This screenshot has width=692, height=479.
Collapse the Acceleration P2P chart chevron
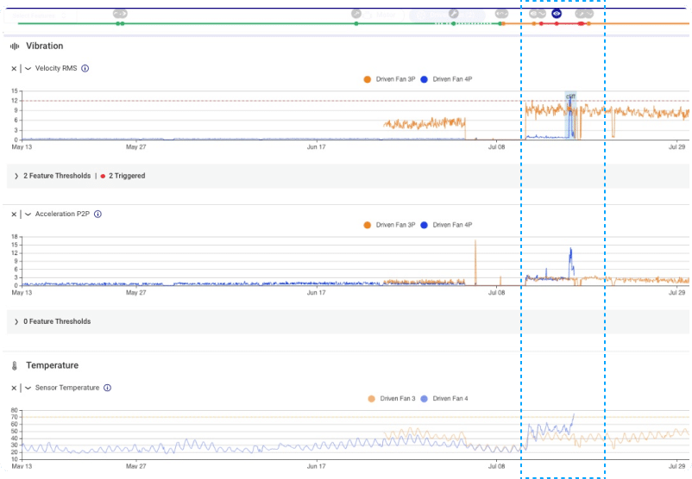point(28,215)
